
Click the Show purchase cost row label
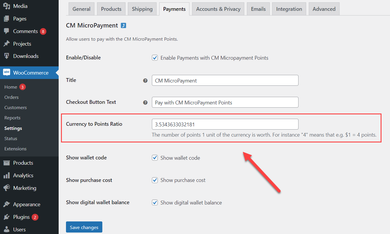[x=89, y=180]
